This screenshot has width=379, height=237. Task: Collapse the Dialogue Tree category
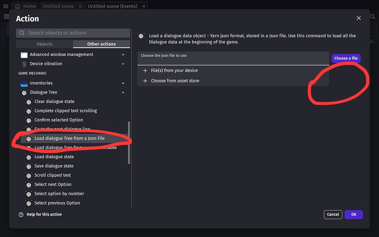123,92
